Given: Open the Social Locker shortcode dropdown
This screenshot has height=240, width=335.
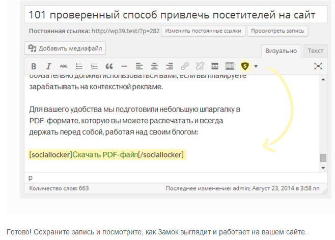Looking at the screenshot, I should 256,66.
